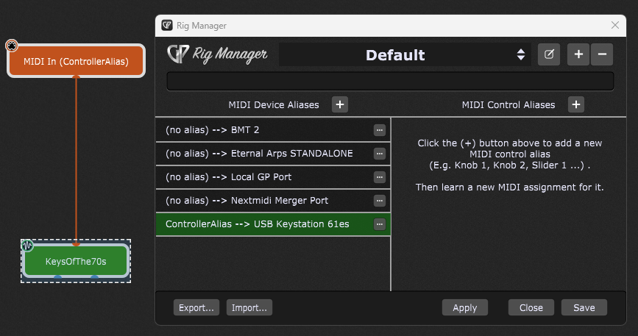Image resolution: width=638 pixels, height=336 pixels.
Task: Add a new MIDI Device Alias
Action: click(x=340, y=104)
